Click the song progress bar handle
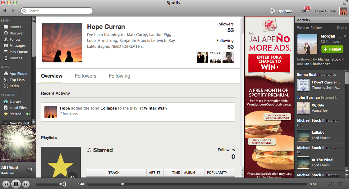Image resolution: width=349 pixels, height=189 pixels. pyautogui.click(x=122, y=184)
